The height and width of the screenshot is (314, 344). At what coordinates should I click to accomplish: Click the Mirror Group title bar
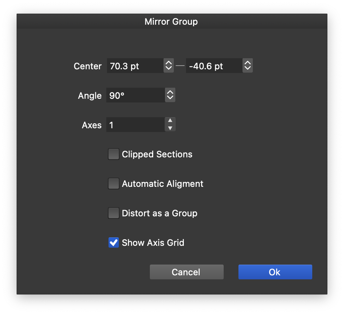tap(171, 22)
